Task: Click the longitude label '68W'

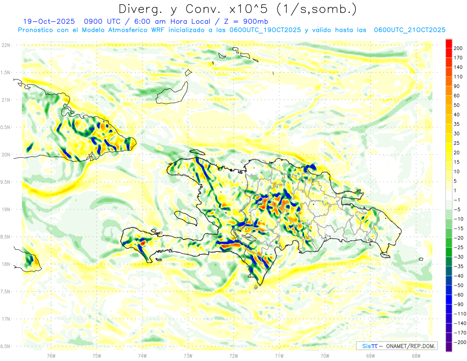Action: pyautogui.click(x=416, y=356)
